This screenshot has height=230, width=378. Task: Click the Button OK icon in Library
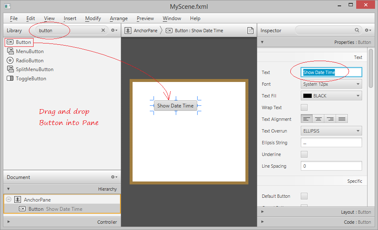(10, 42)
